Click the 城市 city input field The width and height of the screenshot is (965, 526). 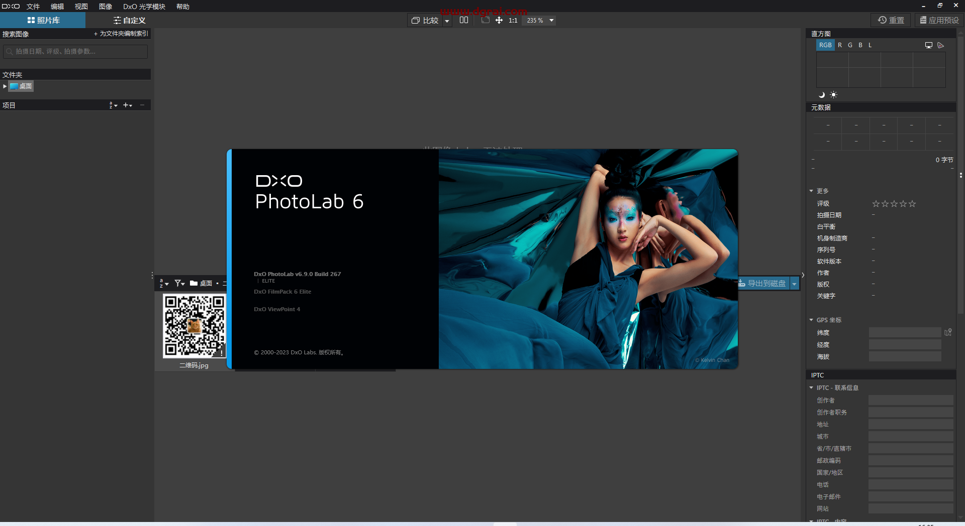[911, 436]
